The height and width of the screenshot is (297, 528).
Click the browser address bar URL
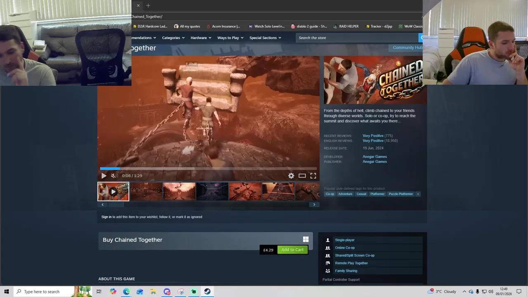coord(147,16)
